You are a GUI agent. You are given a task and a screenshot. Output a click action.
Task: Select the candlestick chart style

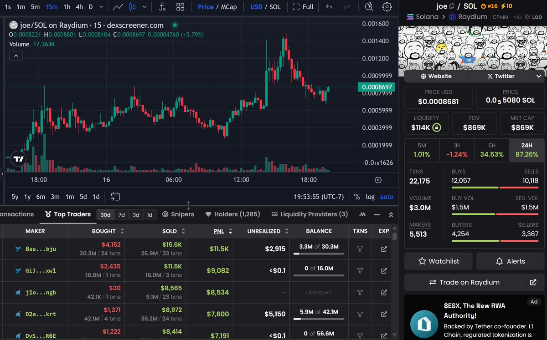tap(132, 7)
